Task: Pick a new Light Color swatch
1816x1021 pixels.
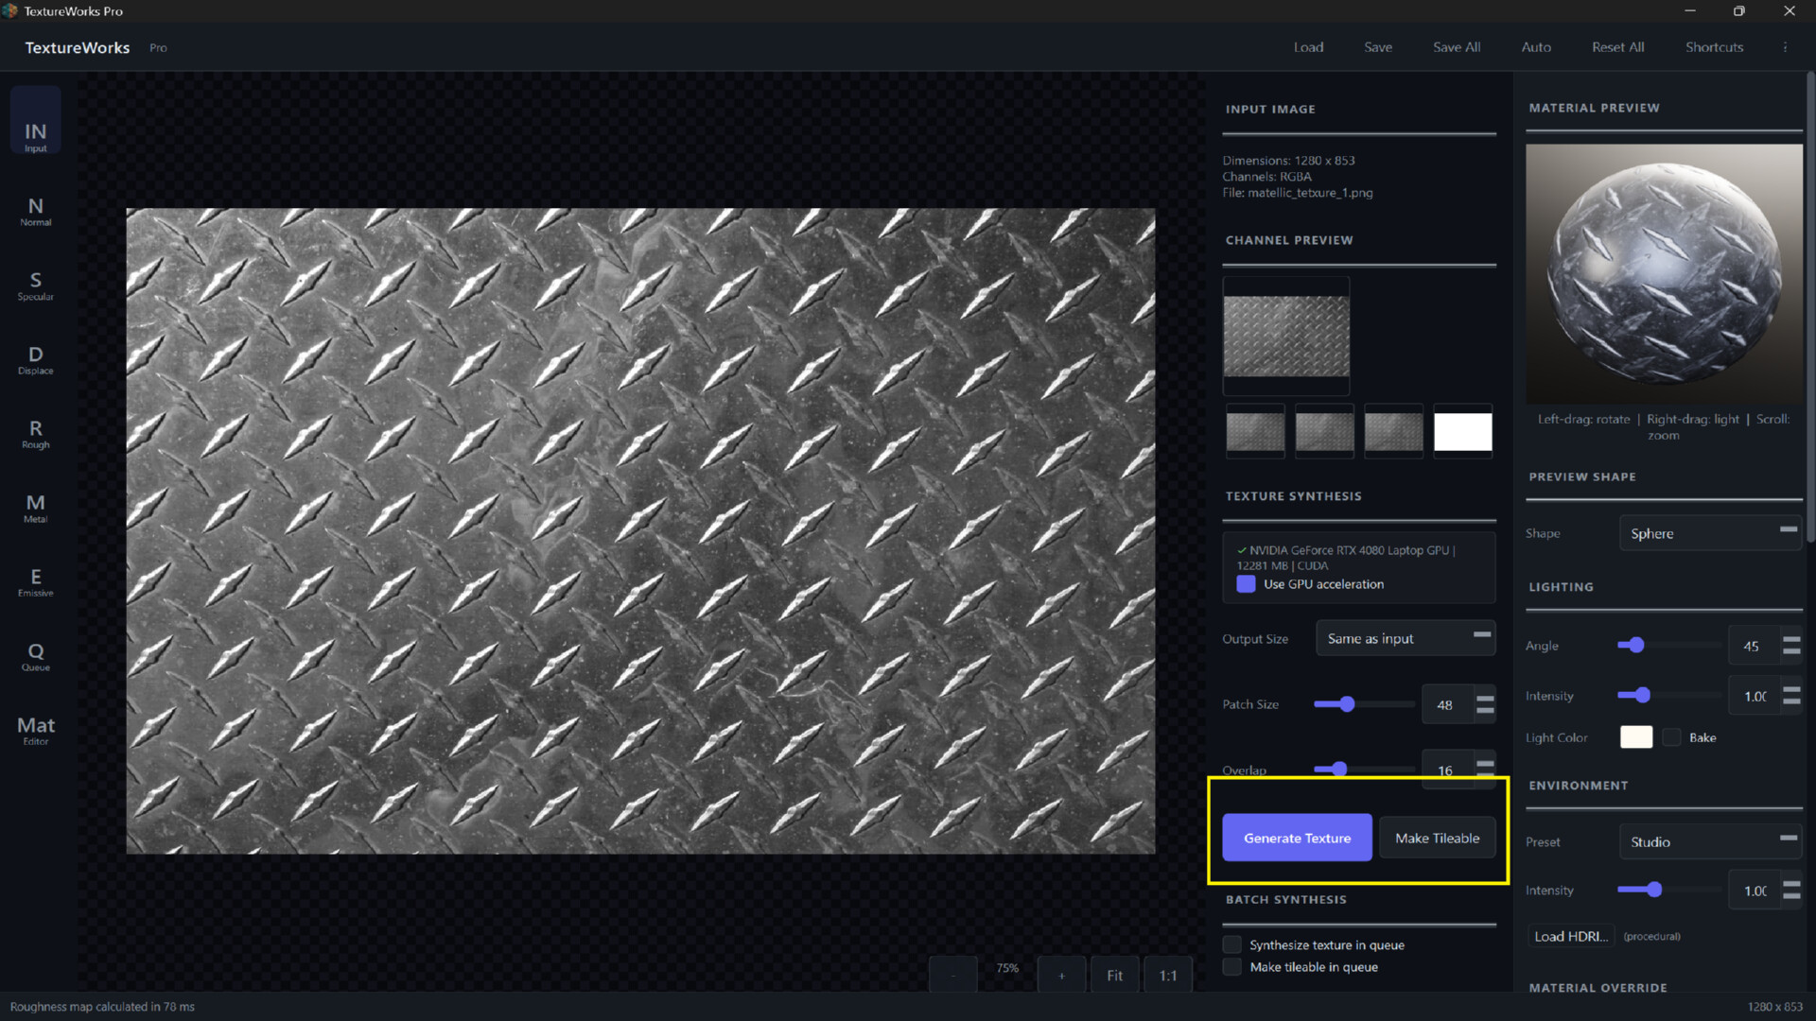Action: [1636, 736]
